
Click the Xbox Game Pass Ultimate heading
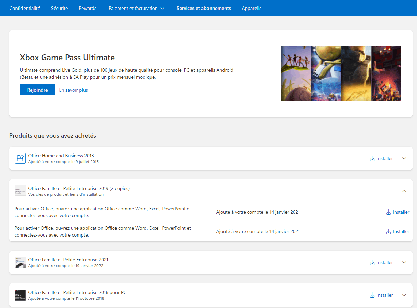click(x=67, y=58)
